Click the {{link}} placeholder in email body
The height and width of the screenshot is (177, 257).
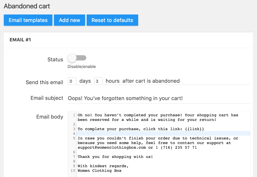194,129
